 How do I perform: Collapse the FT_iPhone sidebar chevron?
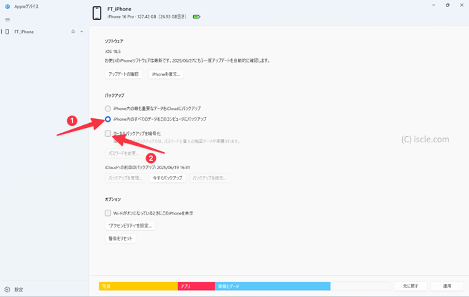(x=81, y=32)
